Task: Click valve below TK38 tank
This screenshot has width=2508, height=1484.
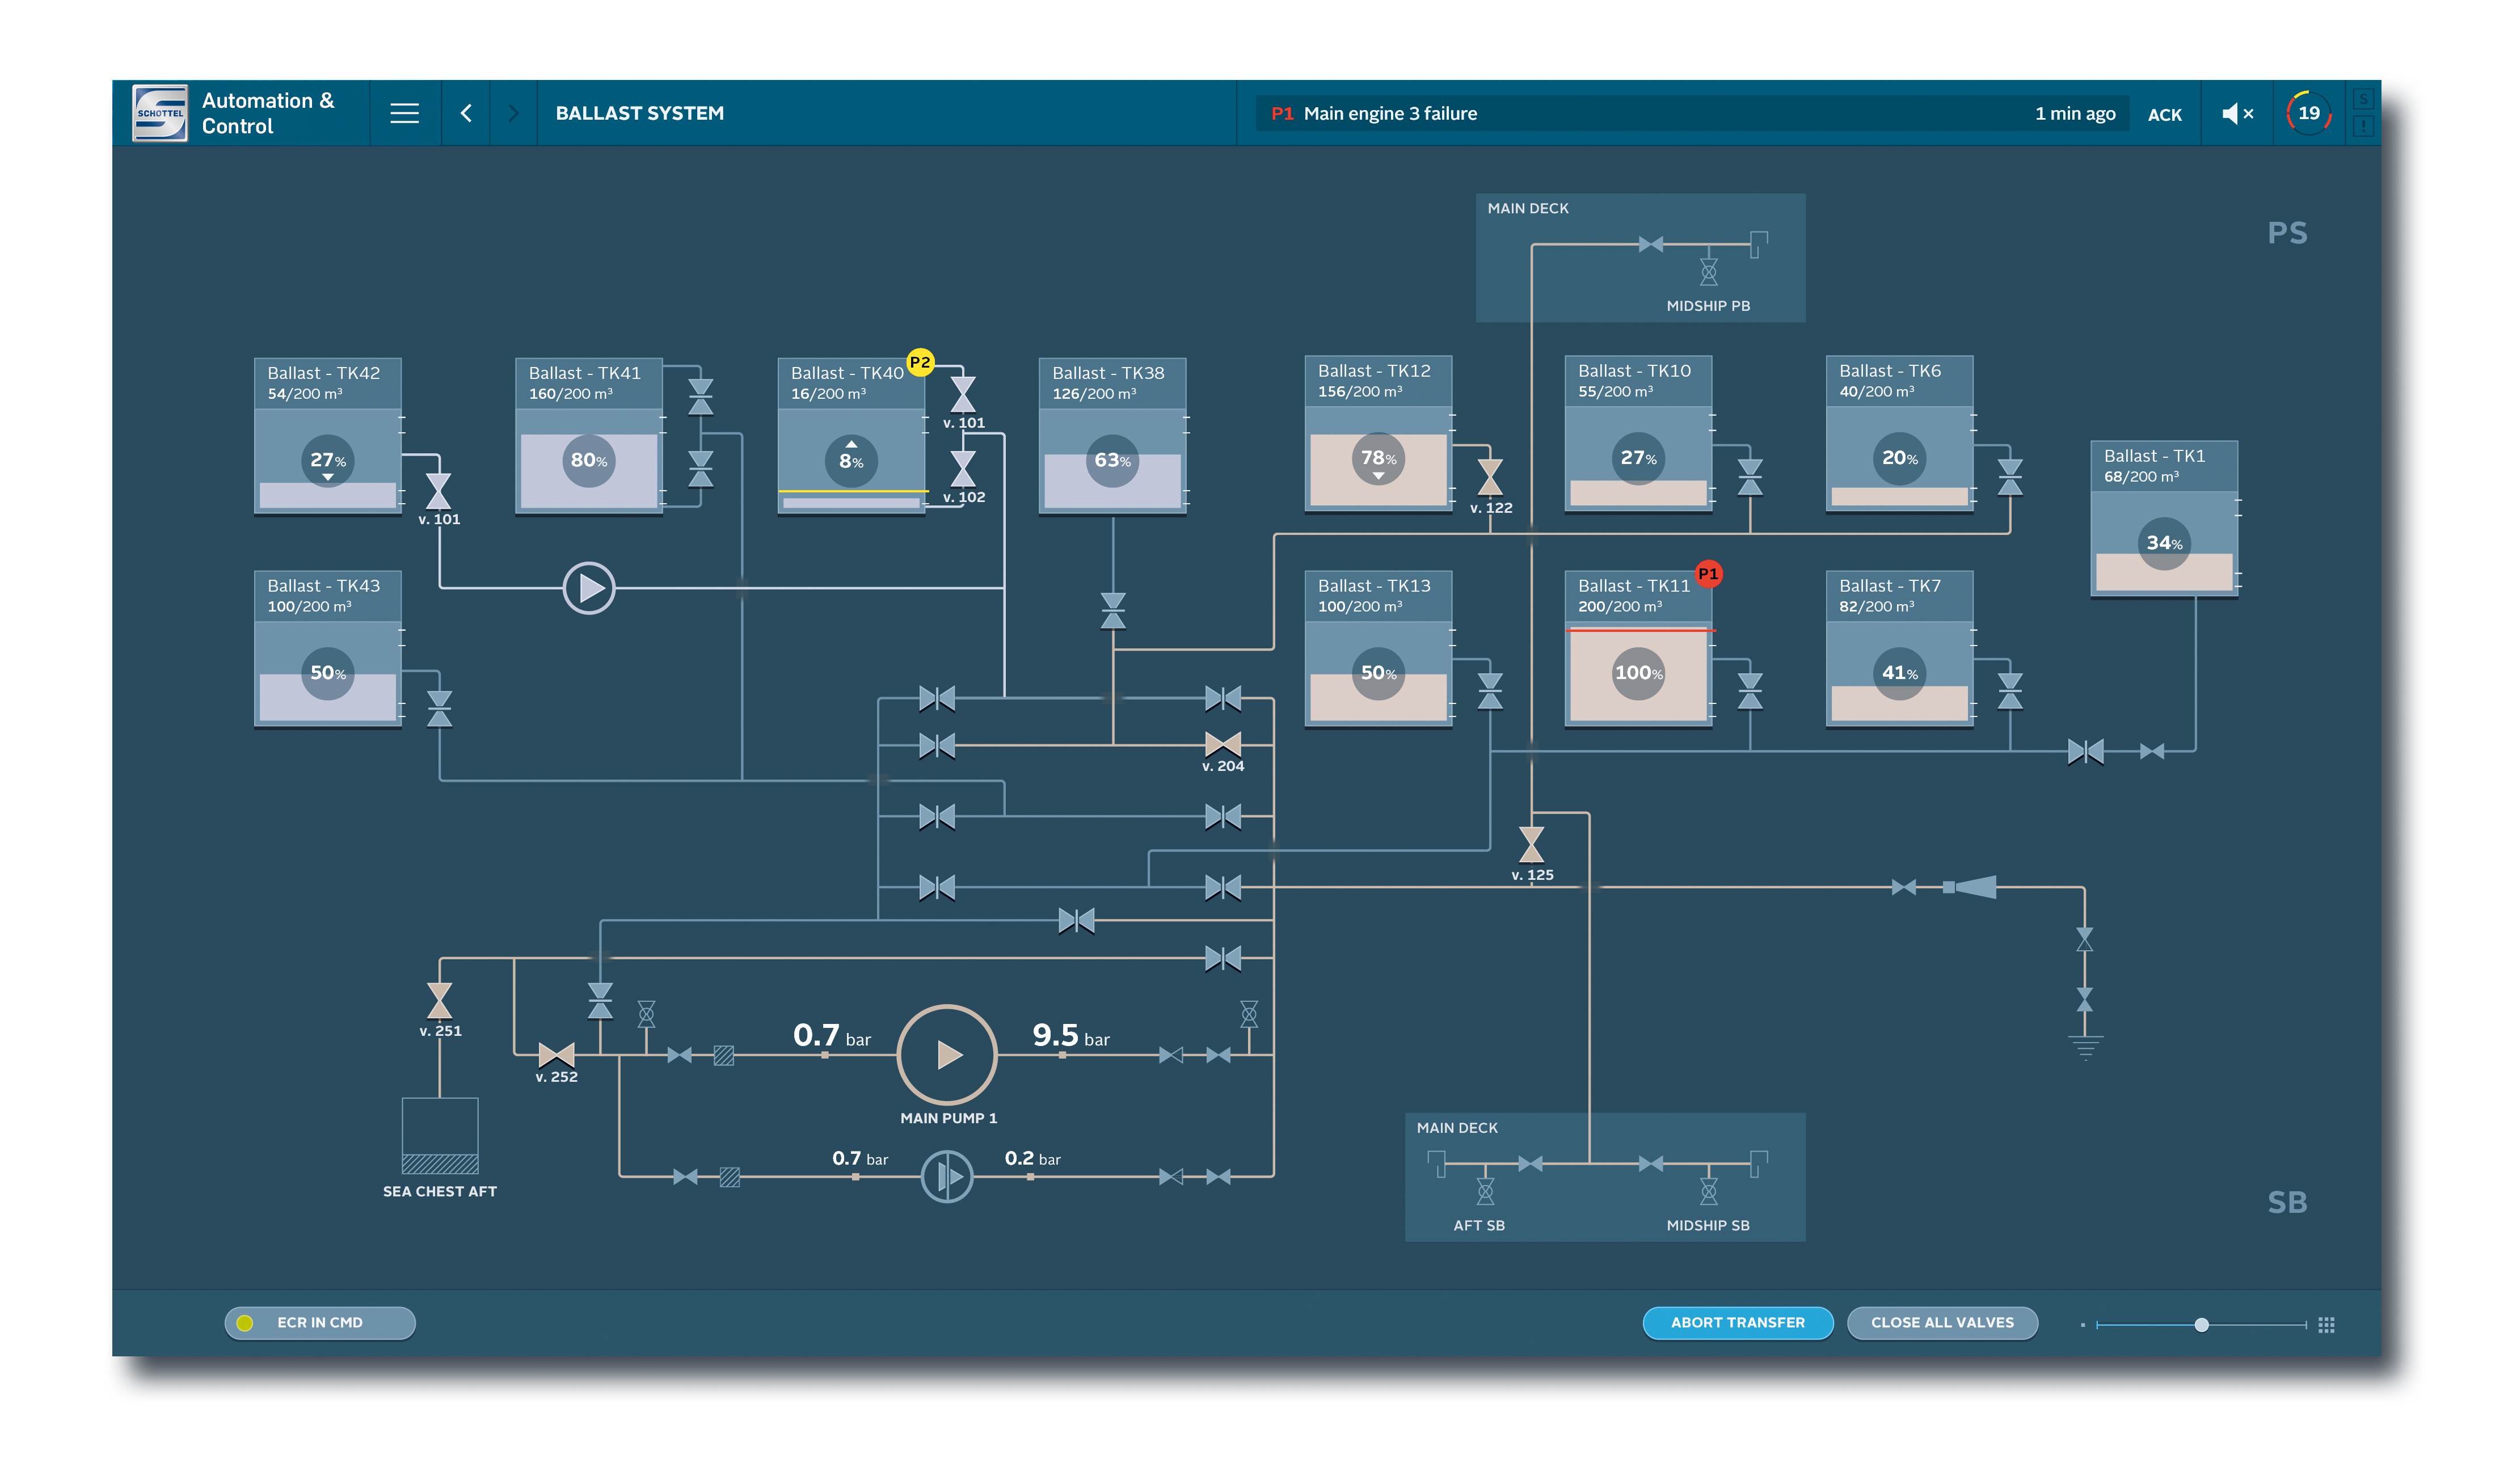Action: 1113,610
